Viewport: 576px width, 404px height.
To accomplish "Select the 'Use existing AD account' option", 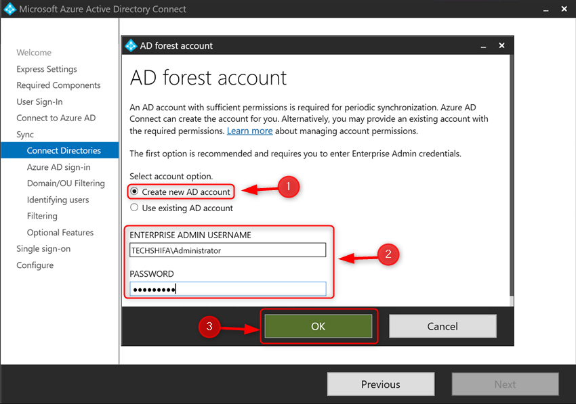I will (133, 208).
